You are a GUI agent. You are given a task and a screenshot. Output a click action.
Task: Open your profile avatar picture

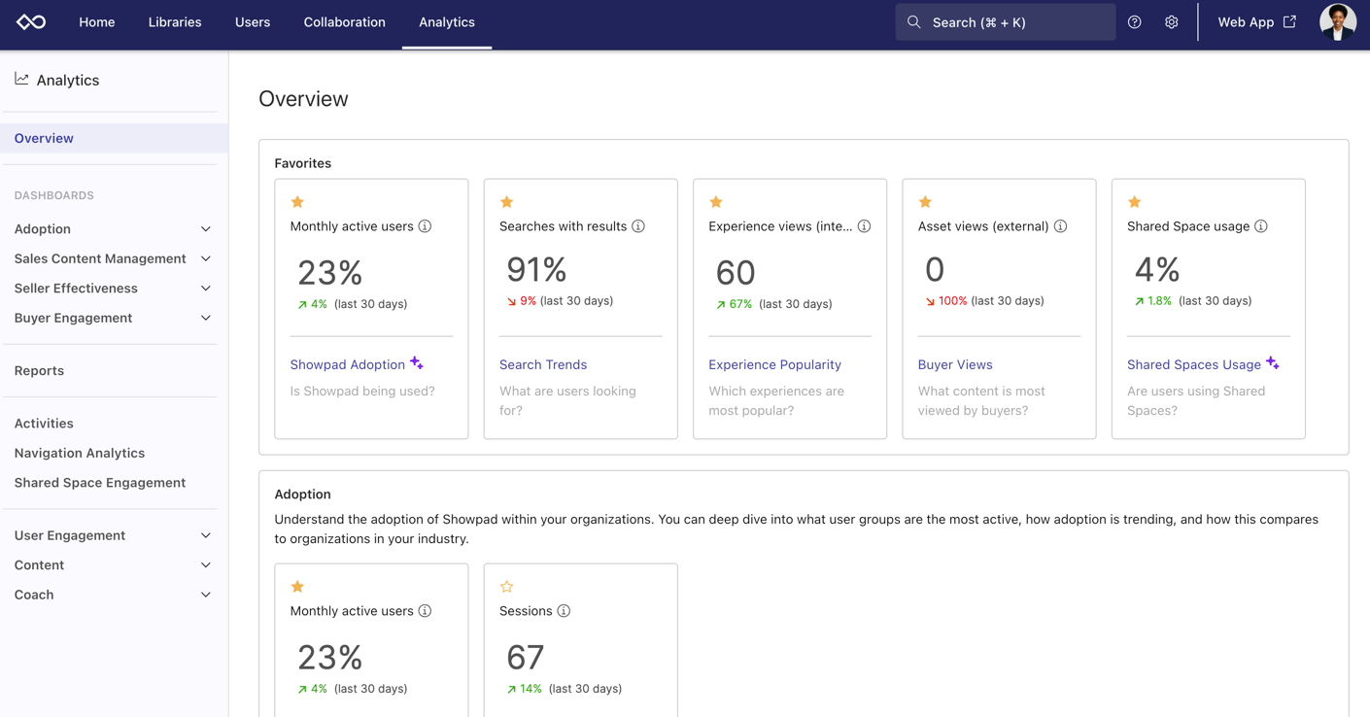[x=1338, y=20]
